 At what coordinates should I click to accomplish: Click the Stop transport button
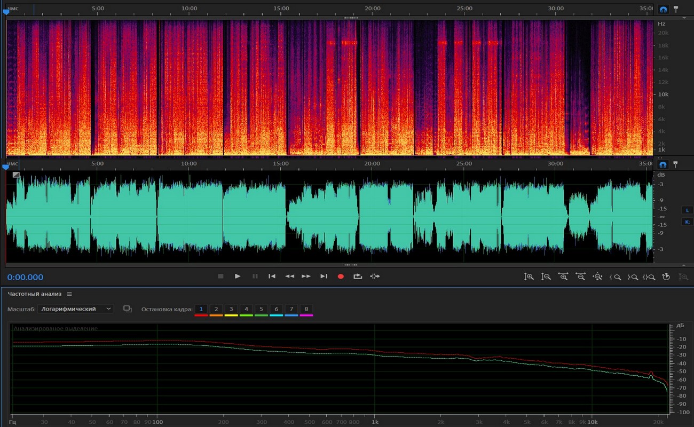click(x=220, y=276)
